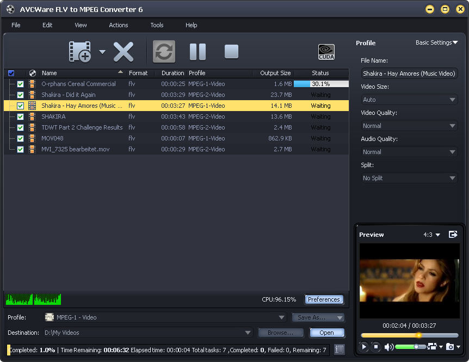Screen dimensions: 469x362
Task: Open the Help menu
Action: point(191,25)
